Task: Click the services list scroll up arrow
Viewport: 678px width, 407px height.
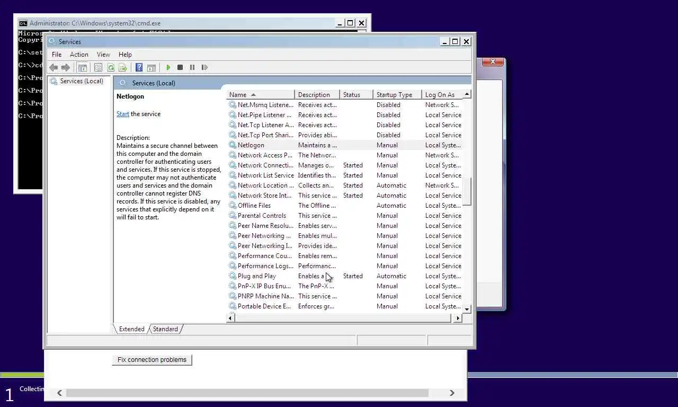Action: [x=467, y=94]
